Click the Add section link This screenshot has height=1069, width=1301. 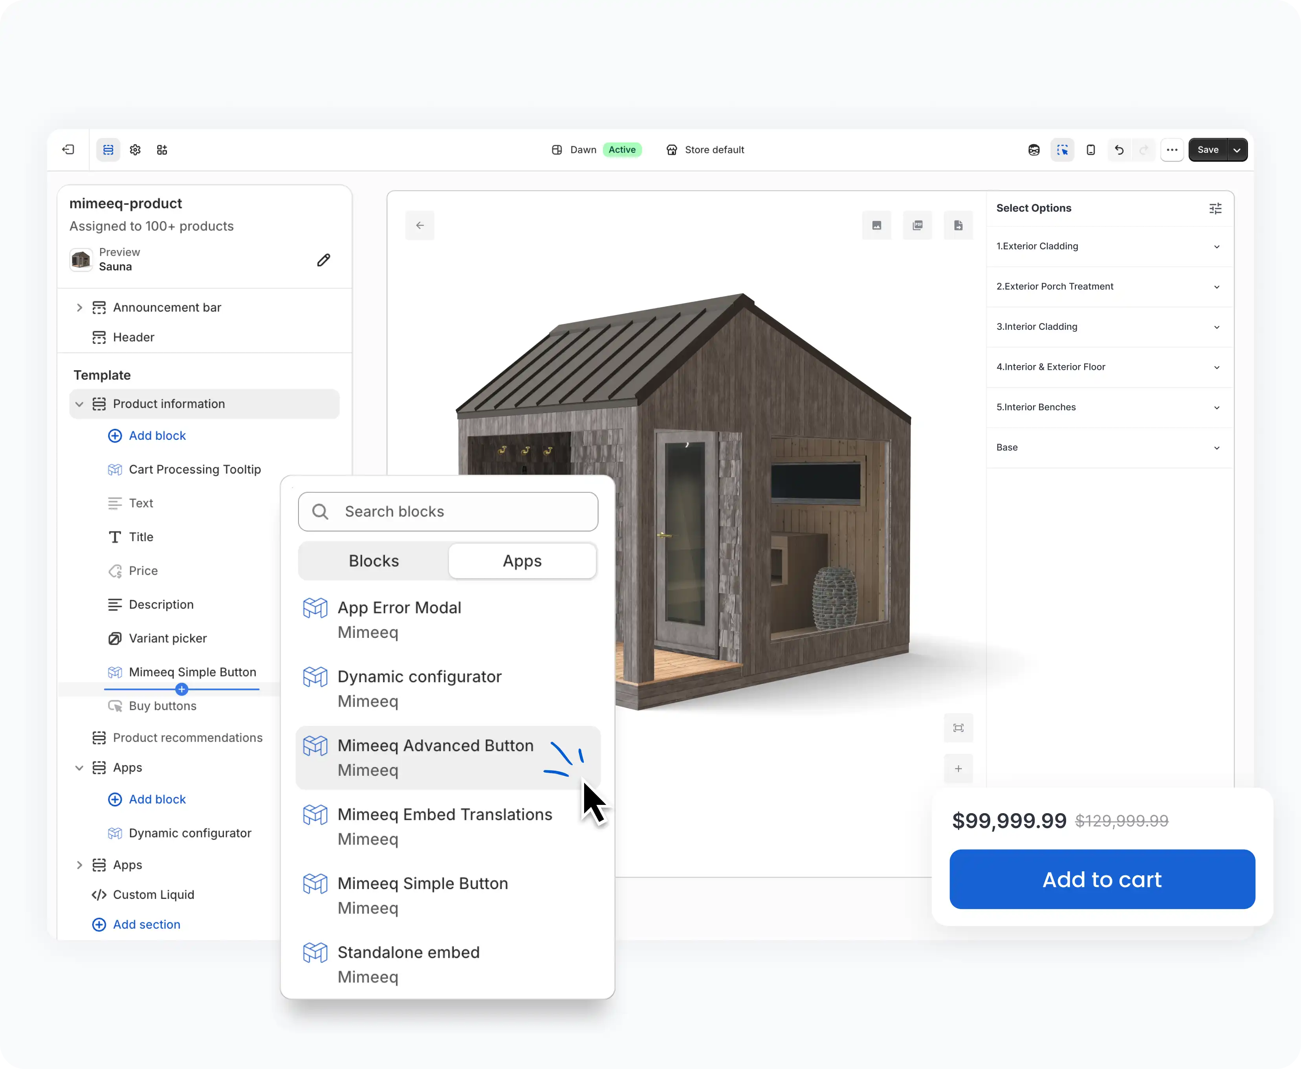(x=136, y=924)
